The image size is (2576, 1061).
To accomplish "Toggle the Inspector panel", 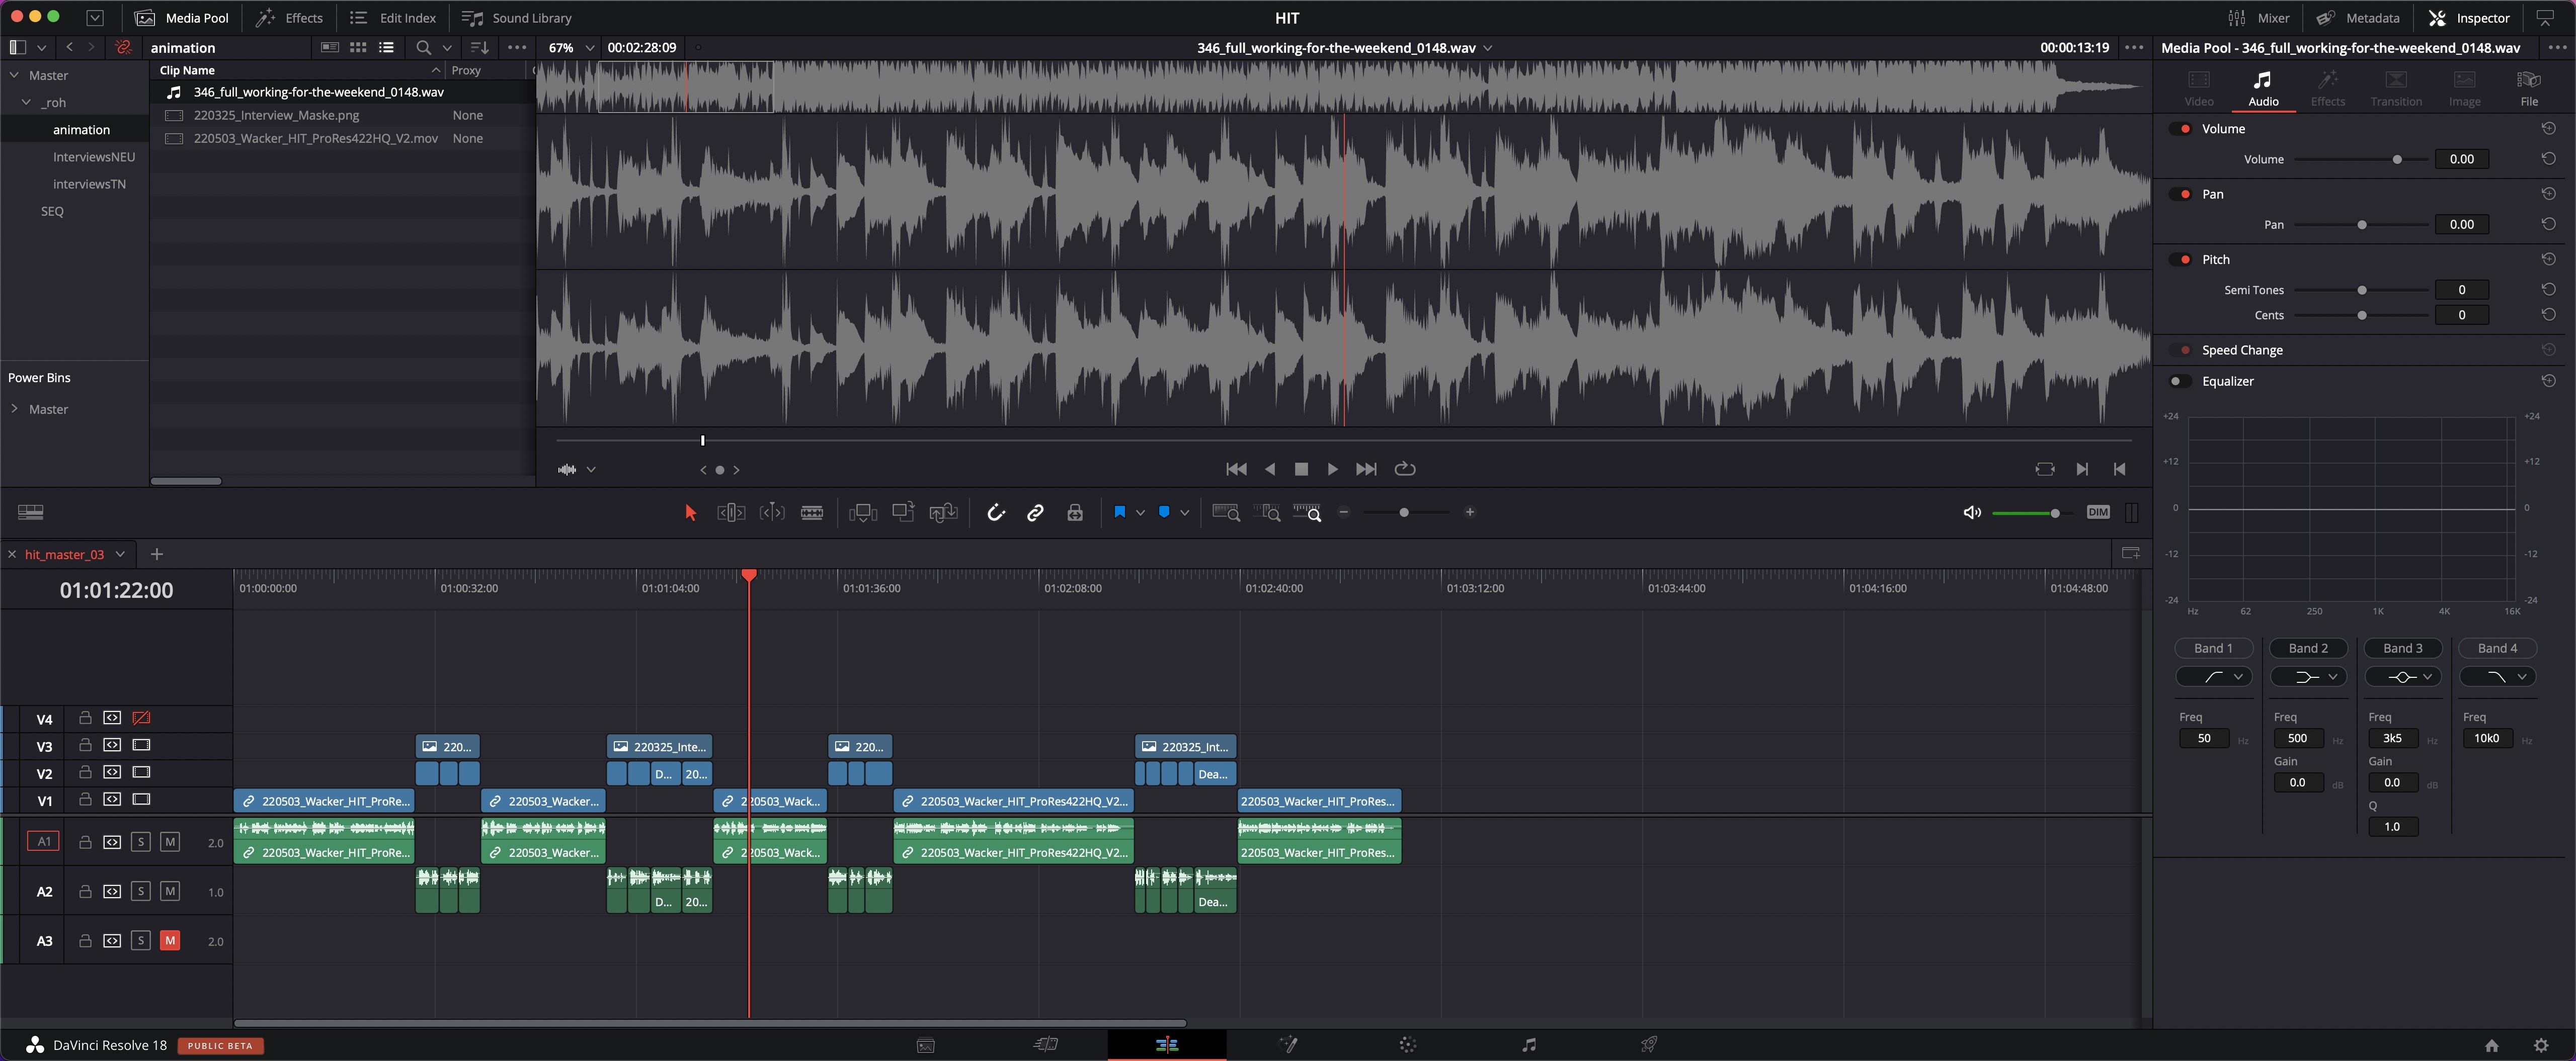I will tap(2469, 18).
